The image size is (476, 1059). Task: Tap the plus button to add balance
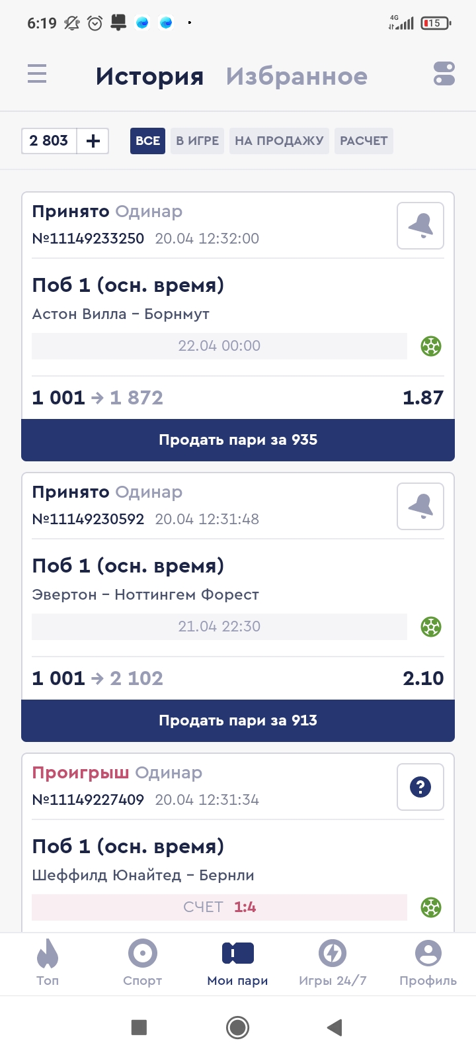coord(93,141)
